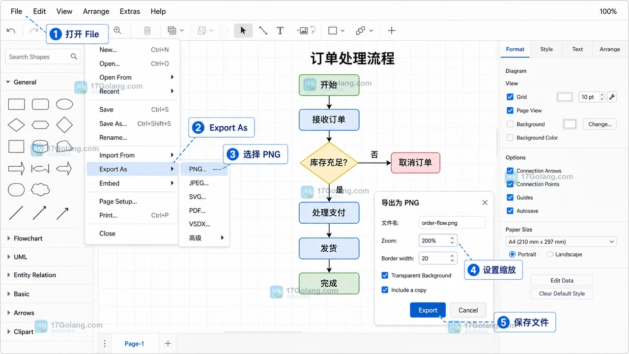
Task: Toggle the Page View checkbox
Action: [x=510, y=111]
